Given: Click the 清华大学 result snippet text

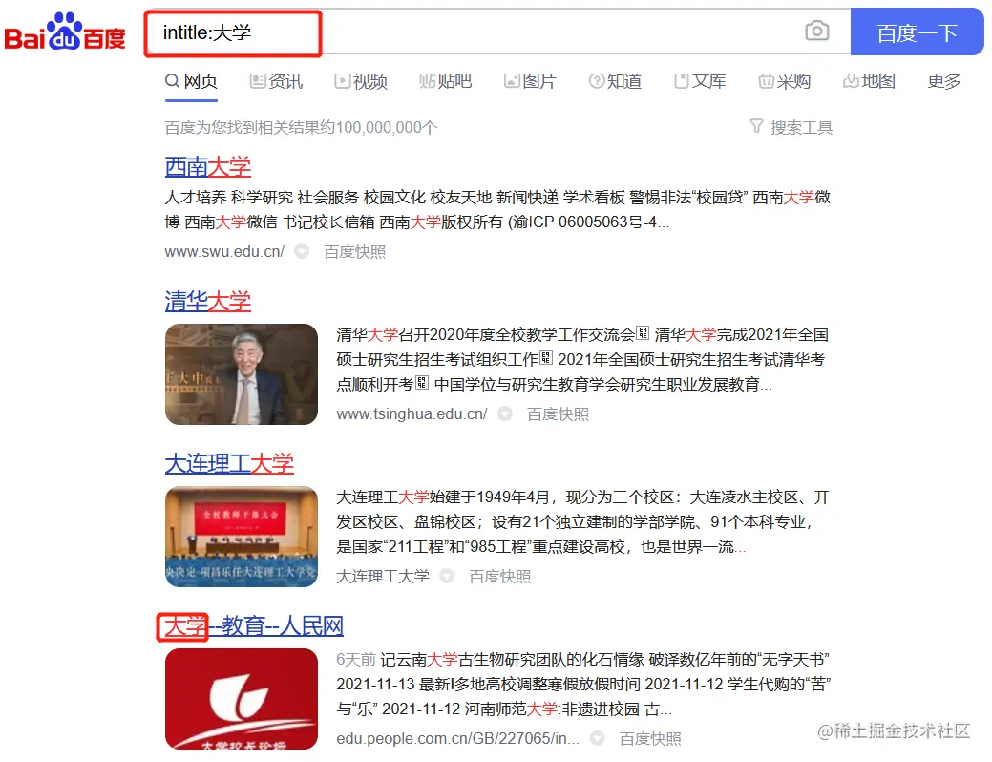Looking at the screenshot, I should [582, 359].
